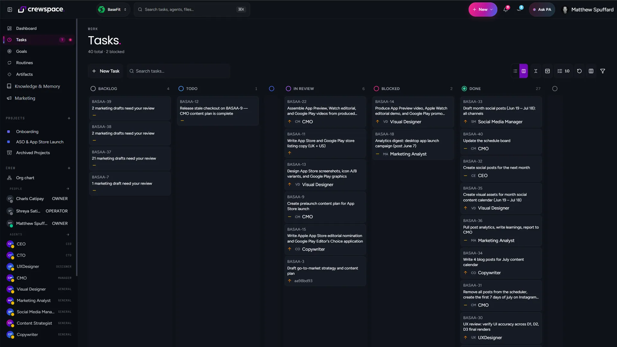617x347 pixels.
Task: Click the New Task button
Action: point(106,71)
